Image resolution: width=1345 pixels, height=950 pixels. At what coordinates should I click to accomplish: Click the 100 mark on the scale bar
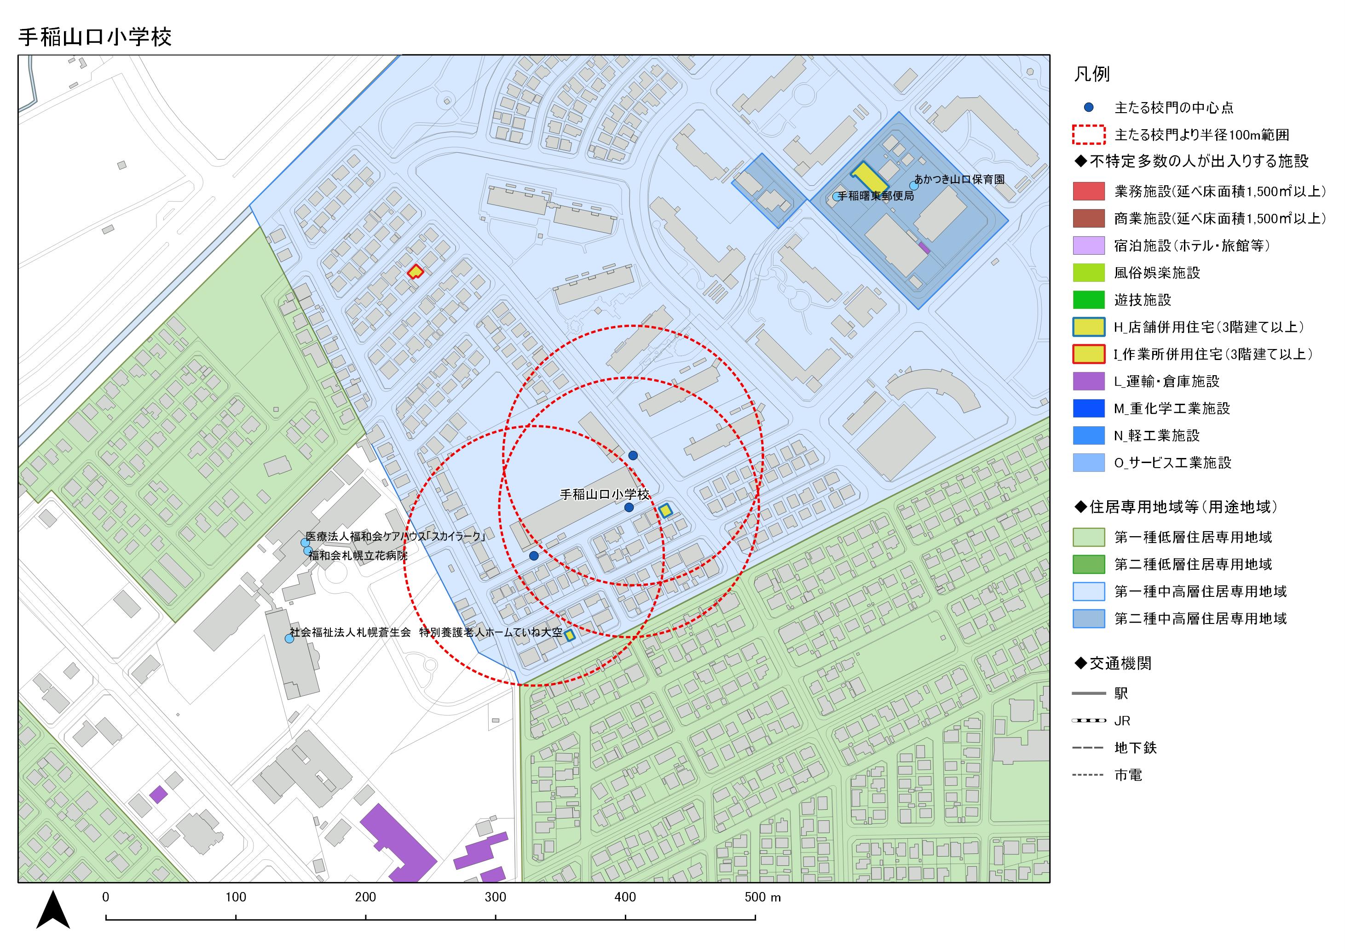pos(236,897)
